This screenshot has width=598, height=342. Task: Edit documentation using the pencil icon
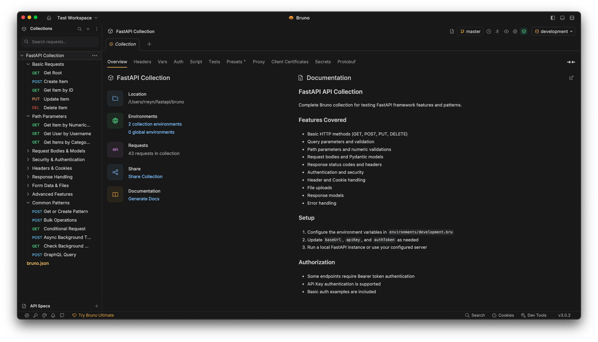point(571,78)
